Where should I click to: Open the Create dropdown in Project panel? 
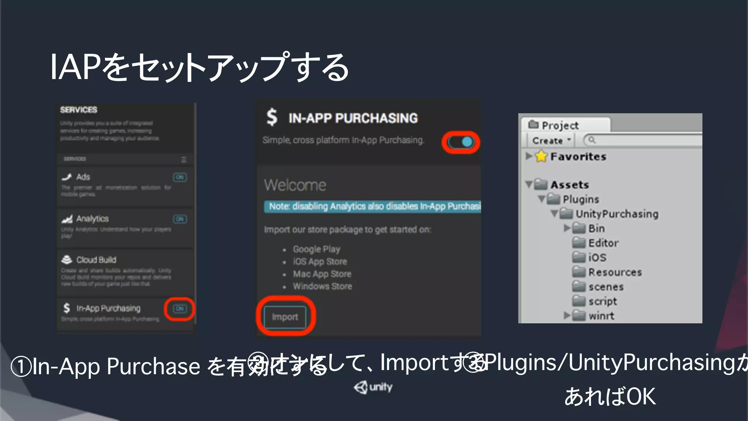click(x=551, y=140)
